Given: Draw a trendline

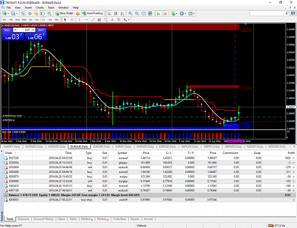Looking at the screenshot, I should (x=93, y=19).
